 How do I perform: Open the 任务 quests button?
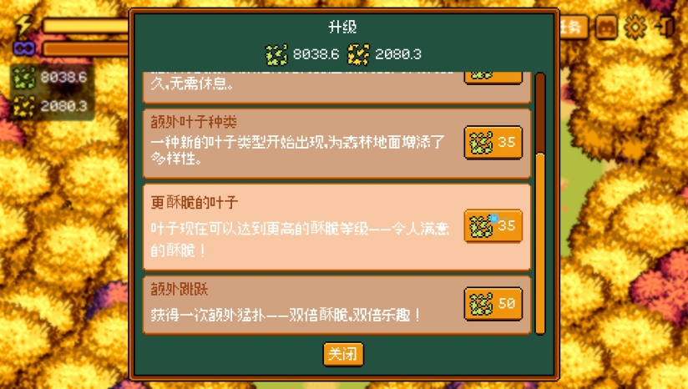click(573, 28)
